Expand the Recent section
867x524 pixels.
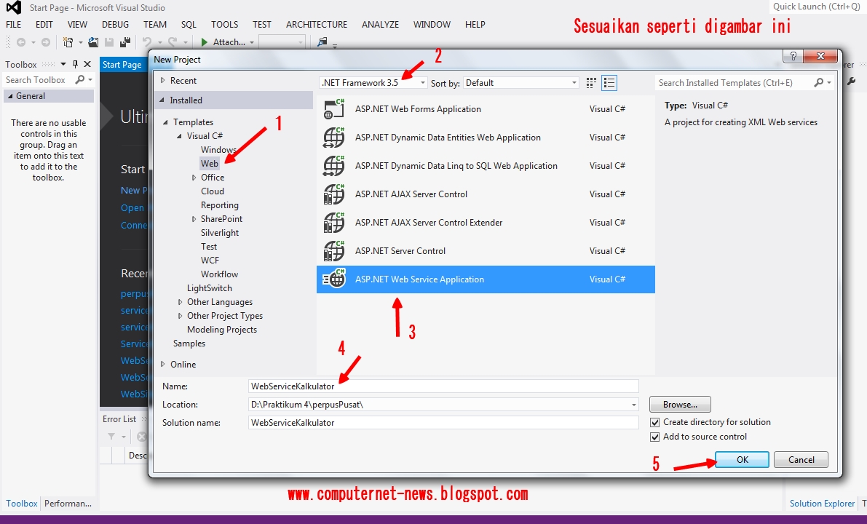[x=162, y=81]
